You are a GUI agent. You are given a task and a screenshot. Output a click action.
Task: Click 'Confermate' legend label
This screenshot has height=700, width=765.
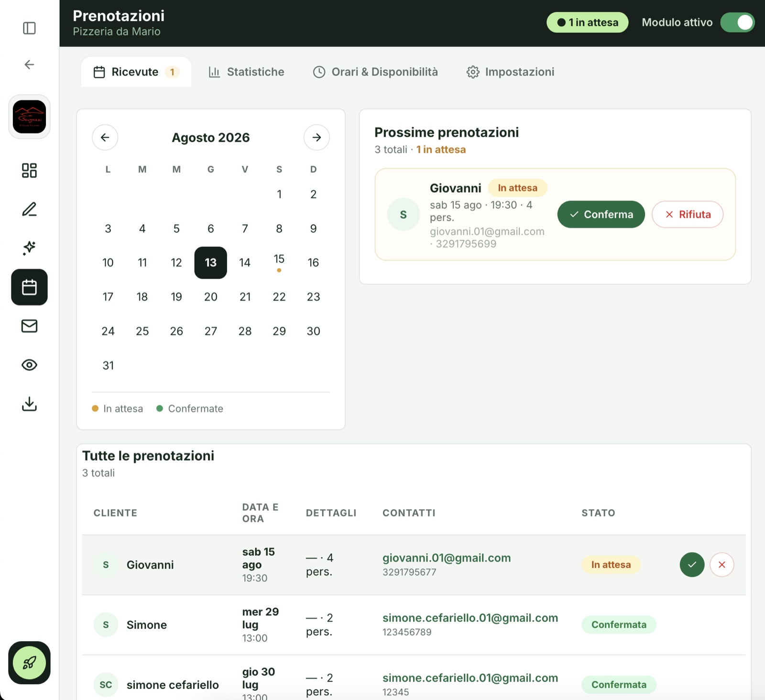196,409
